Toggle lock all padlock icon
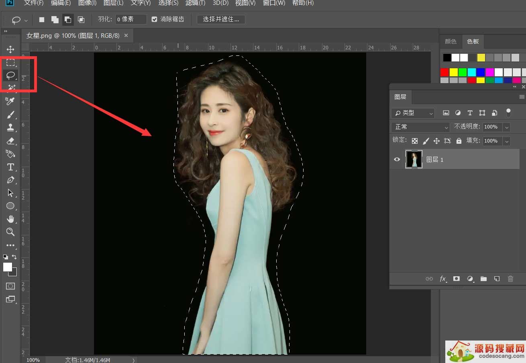The image size is (526, 363). tap(459, 141)
